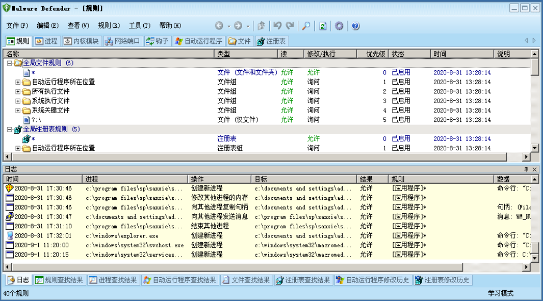Viewport: 543px width, 301px height.
Task: Click the magnifier search toolbar icon
Action: [306, 26]
